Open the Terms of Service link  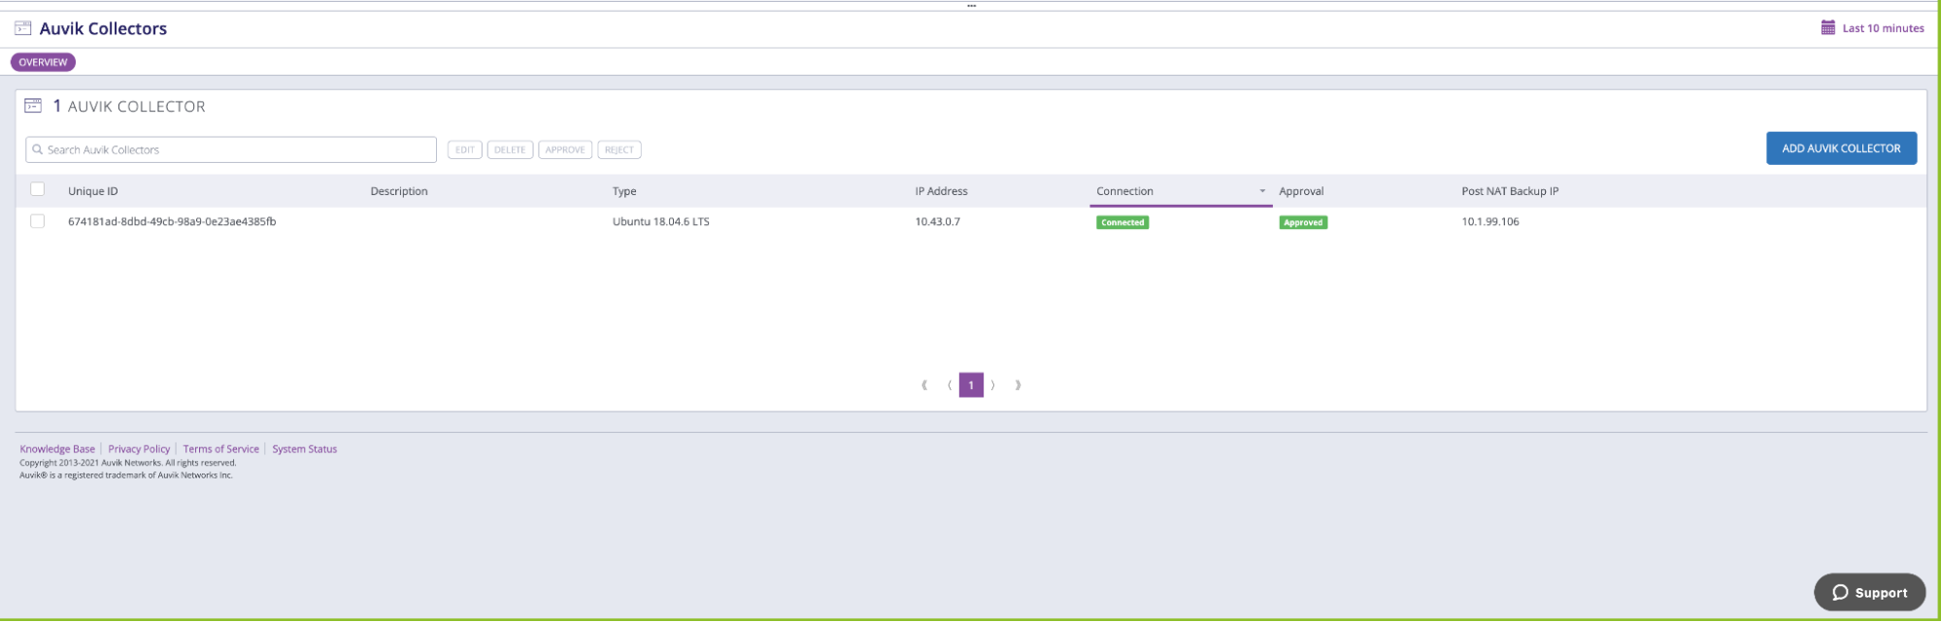(221, 449)
